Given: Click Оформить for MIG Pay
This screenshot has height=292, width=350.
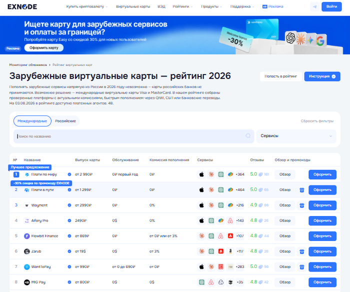Looking at the screenshot, I should [322, 282].
